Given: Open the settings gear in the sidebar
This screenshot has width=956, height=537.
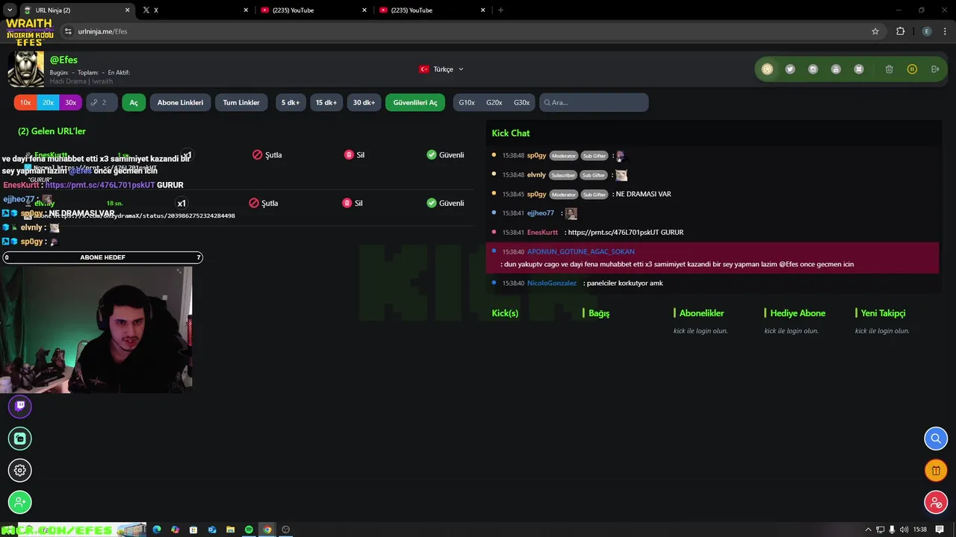Looking at the screenshot, I should pos(20,470).
